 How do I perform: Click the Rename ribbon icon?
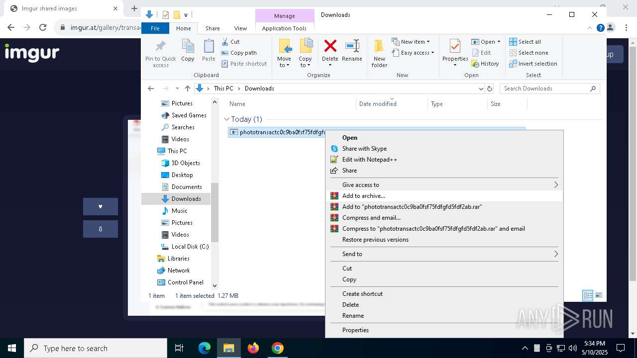click(x=352, y=46)
